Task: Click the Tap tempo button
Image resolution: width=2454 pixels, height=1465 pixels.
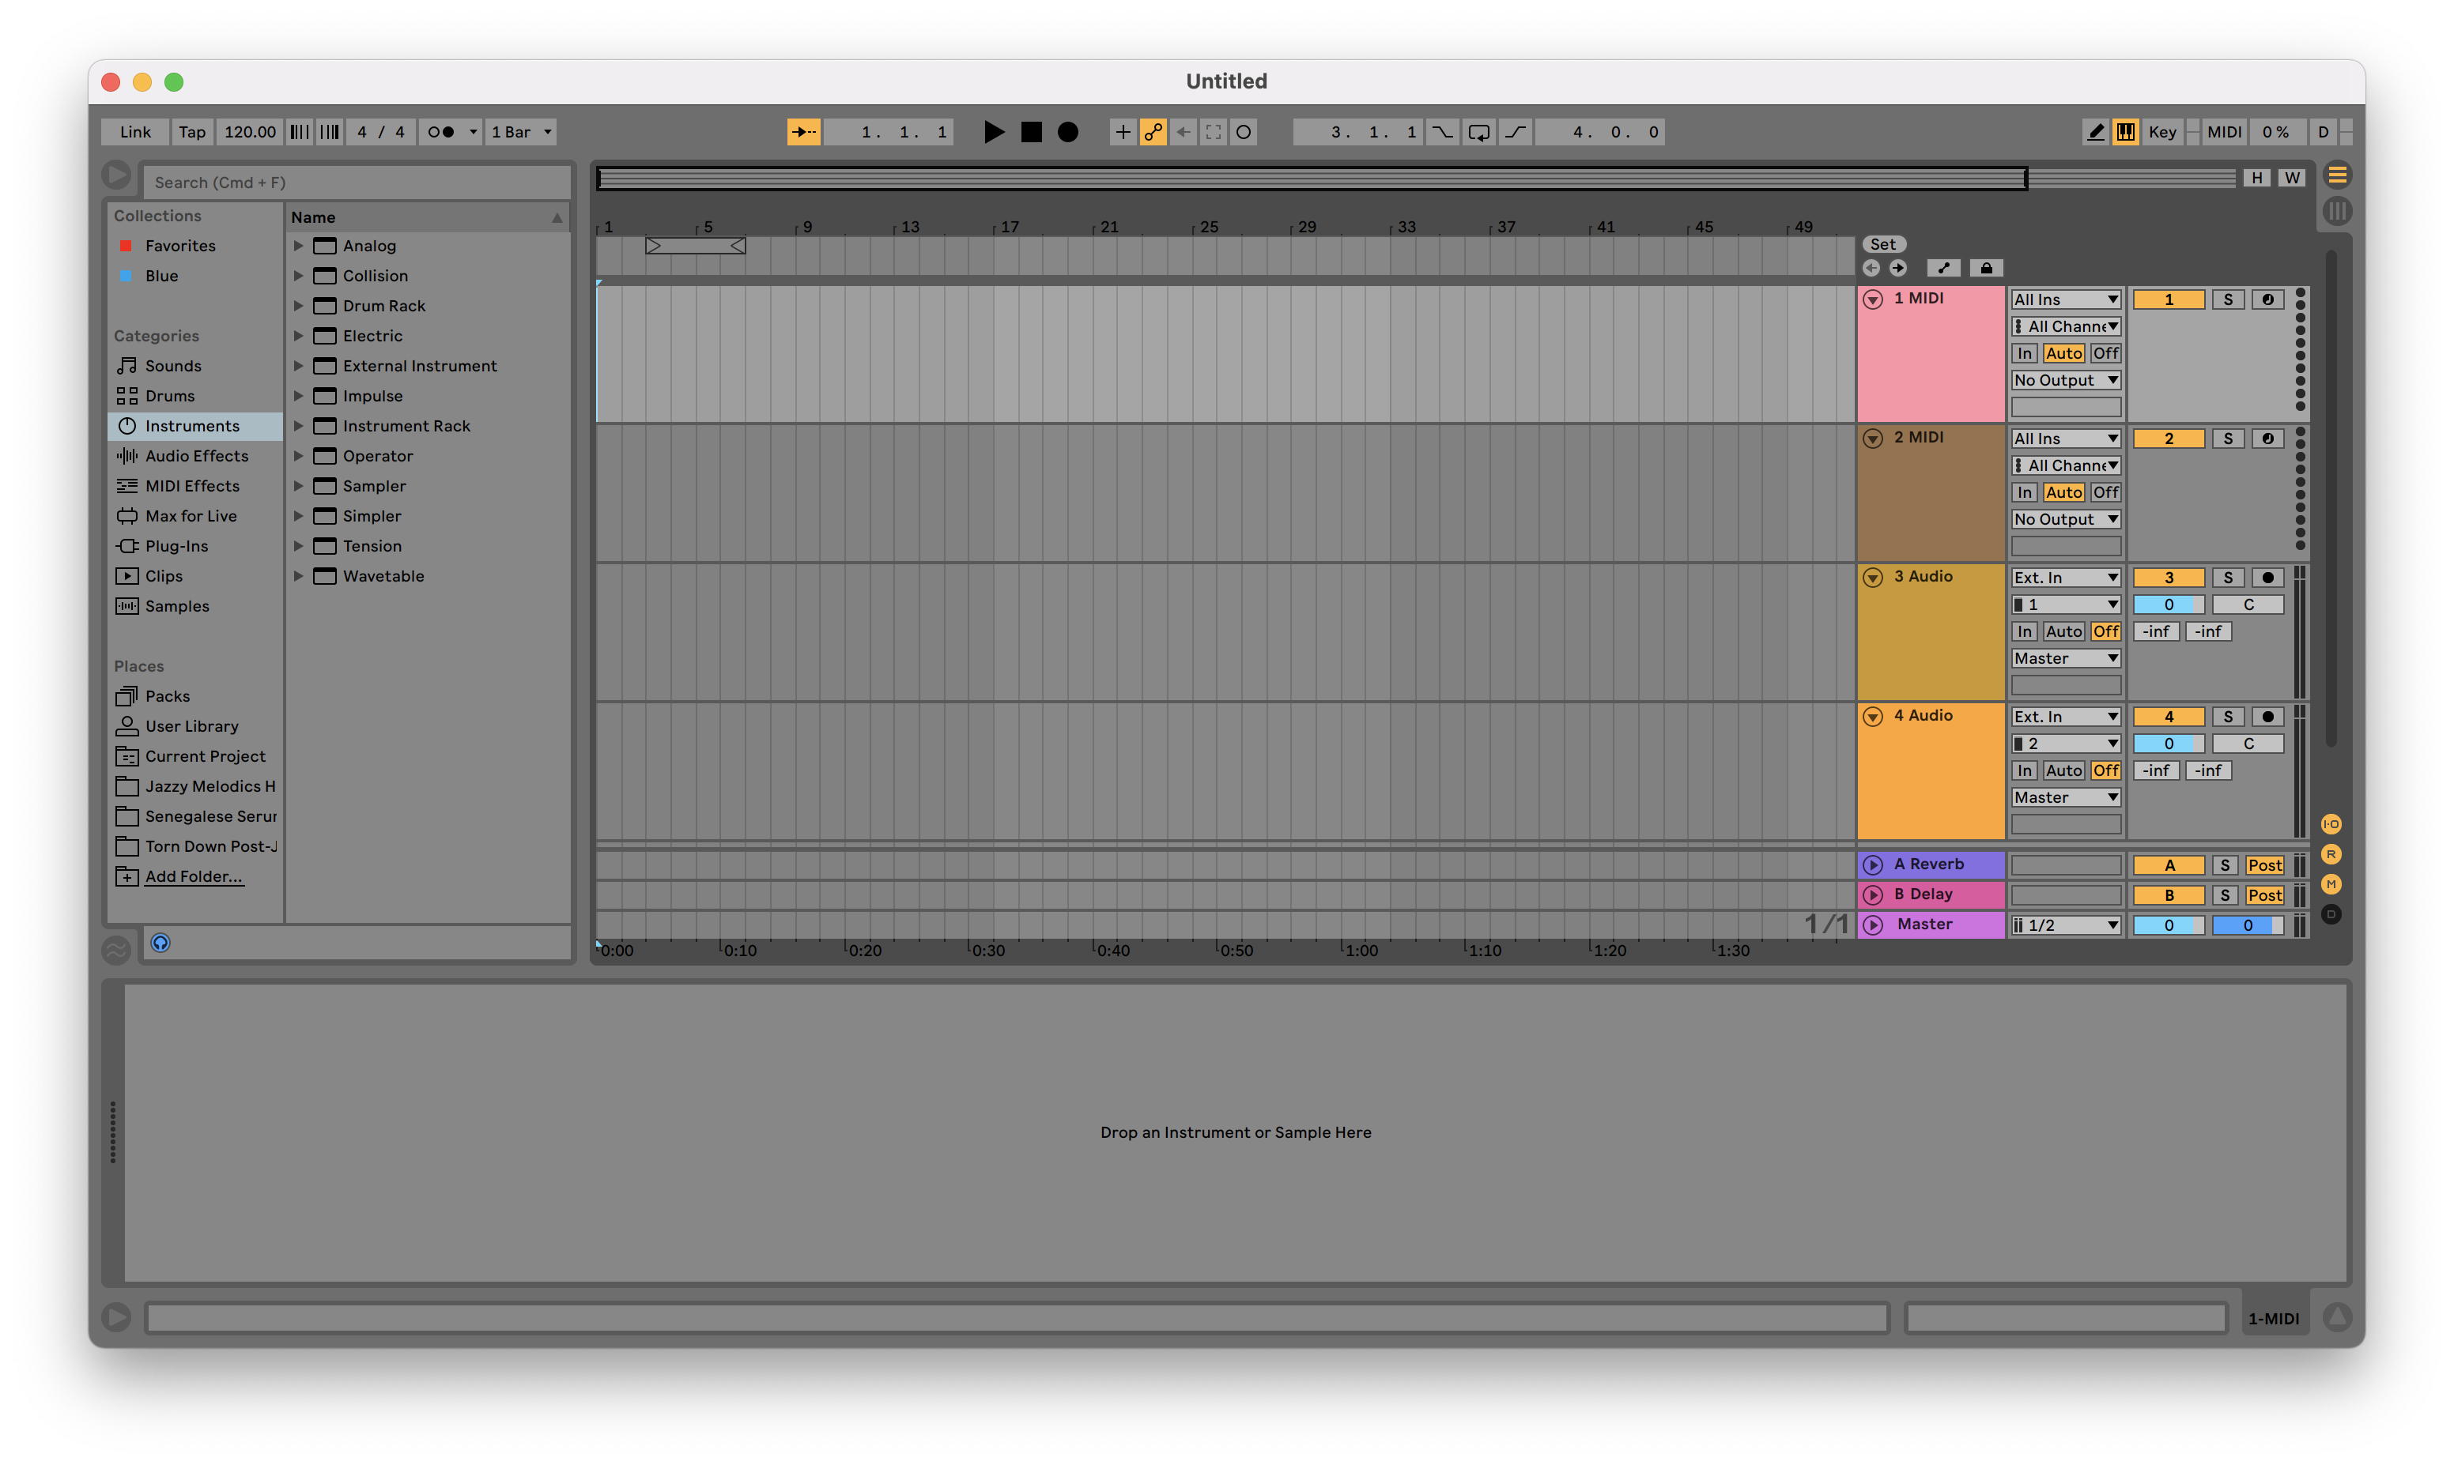Action: 191,132
